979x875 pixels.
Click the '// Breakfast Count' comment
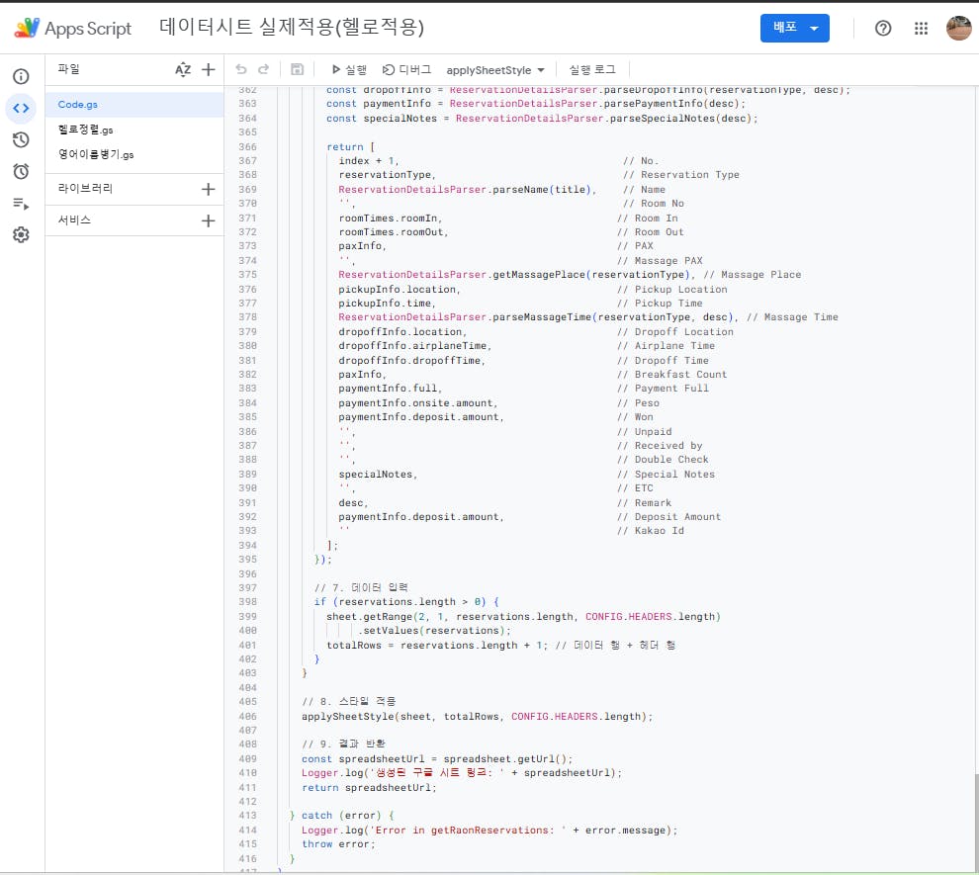tap(671, 375)
